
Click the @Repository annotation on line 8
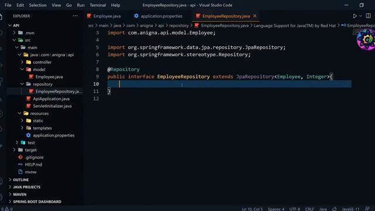point(124,69)
